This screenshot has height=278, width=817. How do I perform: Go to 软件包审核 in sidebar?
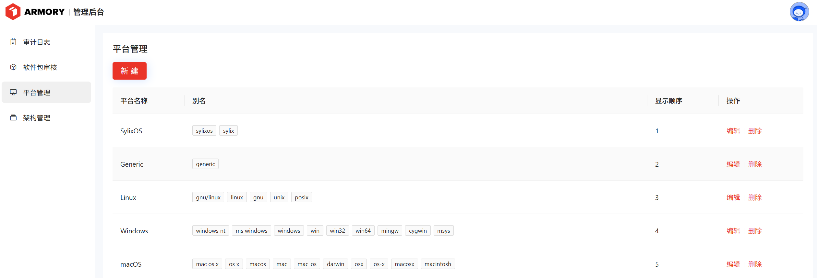tap(40, 67)
